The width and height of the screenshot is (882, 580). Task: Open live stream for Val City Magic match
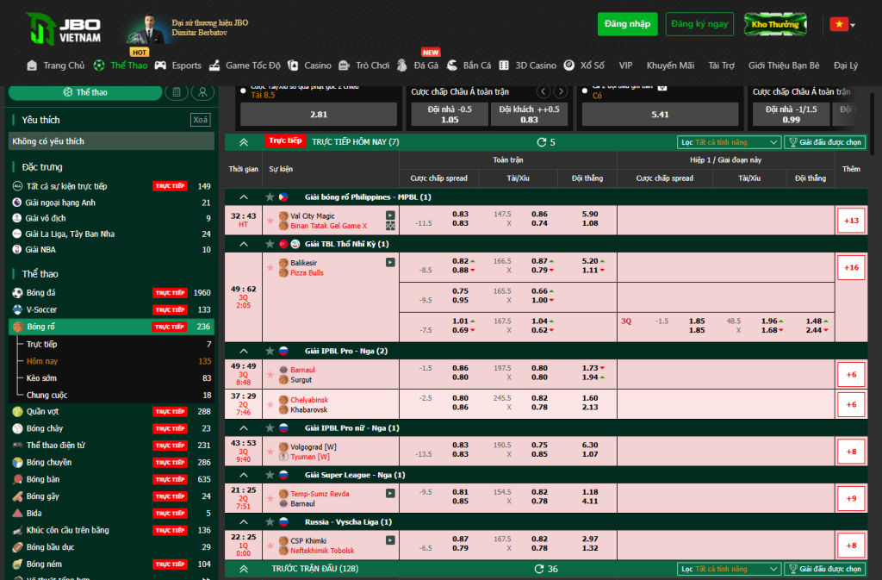click(x=390, y=215)
